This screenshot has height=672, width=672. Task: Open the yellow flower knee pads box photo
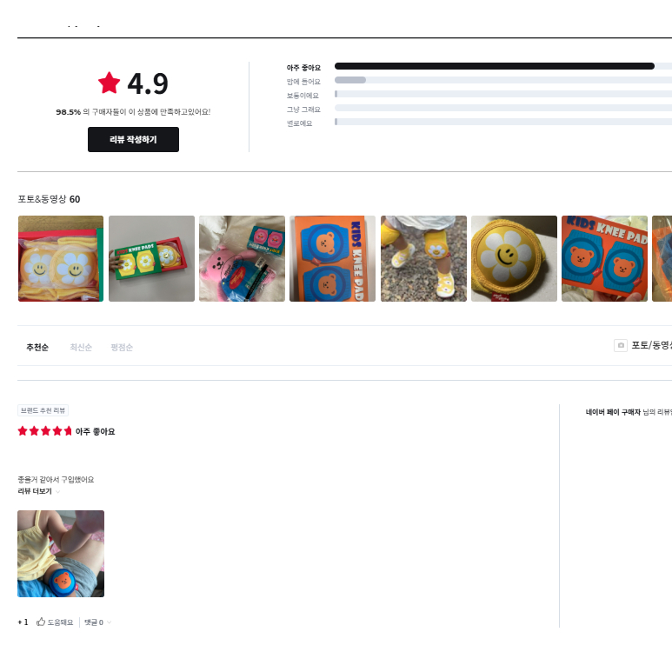61,258
